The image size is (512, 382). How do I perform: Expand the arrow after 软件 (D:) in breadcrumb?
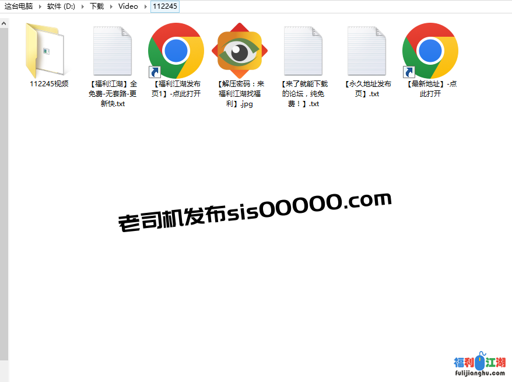[x=83, y=6]
